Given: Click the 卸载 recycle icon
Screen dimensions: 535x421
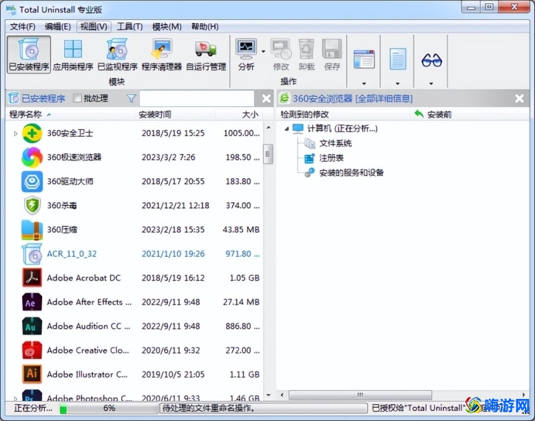Looking at the screenshot, I should [x=306, y=49].
